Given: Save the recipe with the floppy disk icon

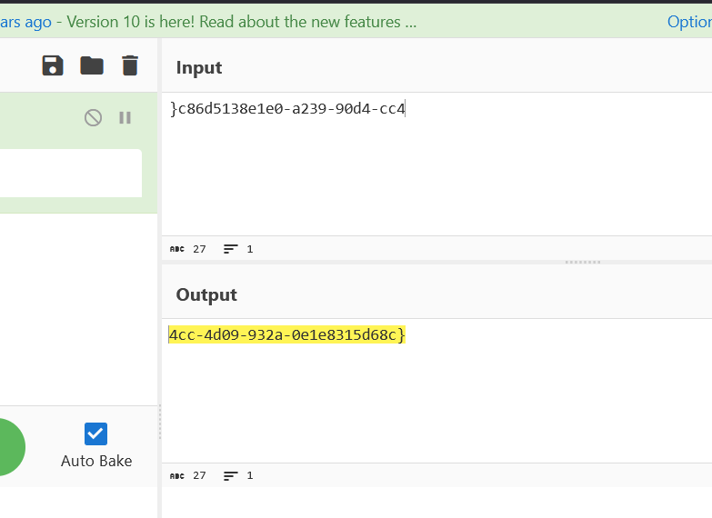Looking at the screenshot, I should pos(53,65).
